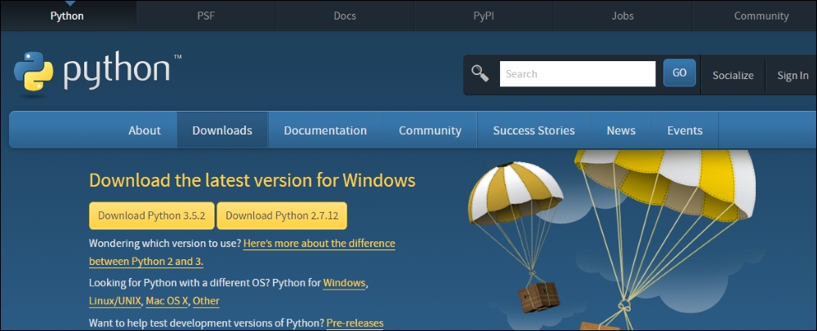Click the Python logo in the header
The image size is (817, 331).
coord(97,74)
